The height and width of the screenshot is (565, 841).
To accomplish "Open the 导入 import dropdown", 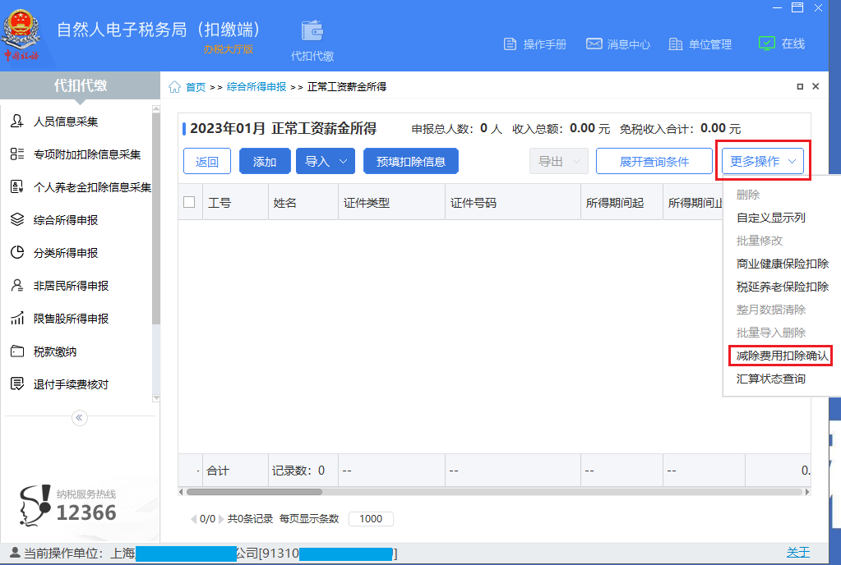I will tap(325, 161).
